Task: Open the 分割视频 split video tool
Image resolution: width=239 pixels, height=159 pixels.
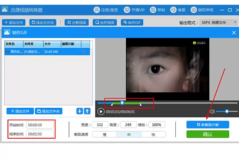Action: click(x=77, y=23)
